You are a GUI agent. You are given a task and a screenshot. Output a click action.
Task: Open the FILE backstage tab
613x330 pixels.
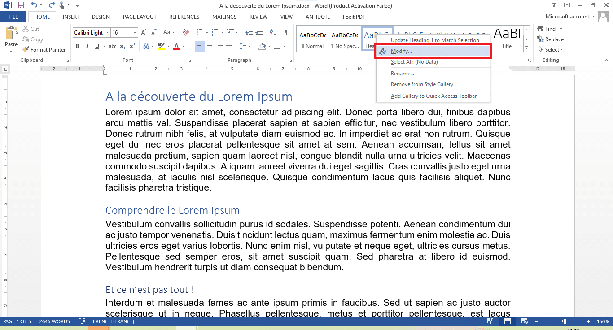click(x=13, y=17)
